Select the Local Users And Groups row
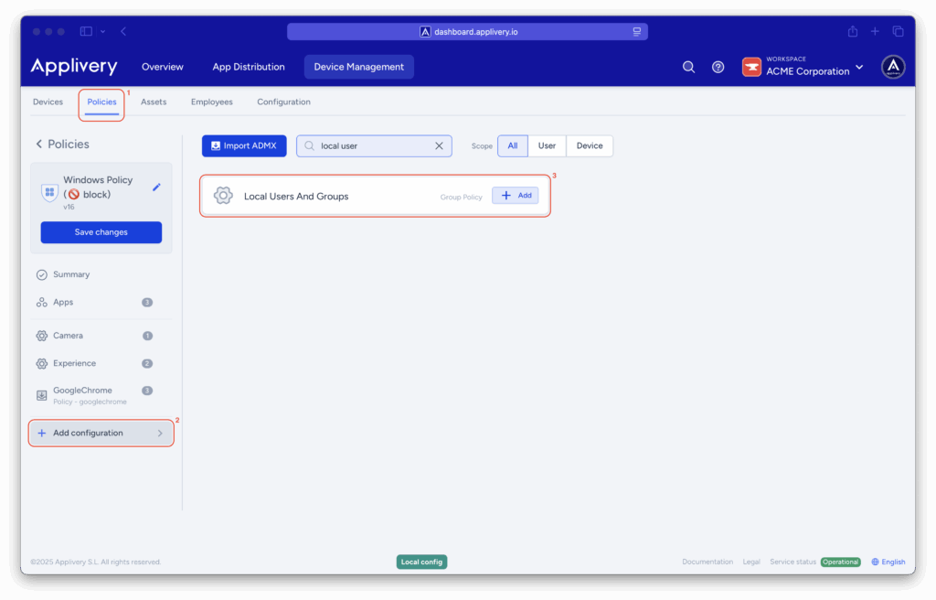936x600 pixels. pos(375,196)
